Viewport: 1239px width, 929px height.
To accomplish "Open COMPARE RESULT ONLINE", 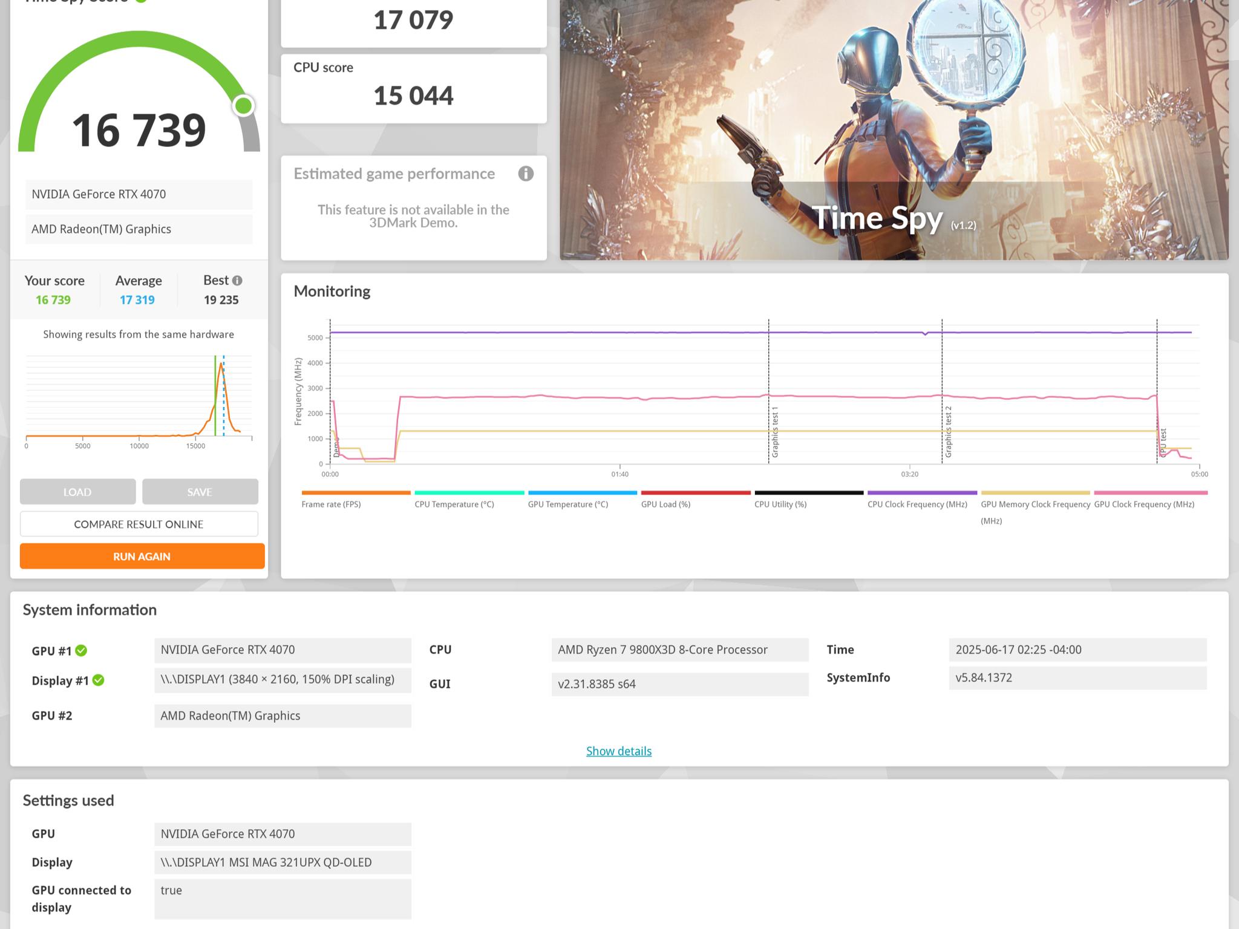I will tap(139, 524).
